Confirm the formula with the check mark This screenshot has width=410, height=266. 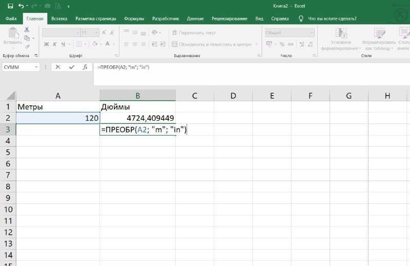(72, 67)
